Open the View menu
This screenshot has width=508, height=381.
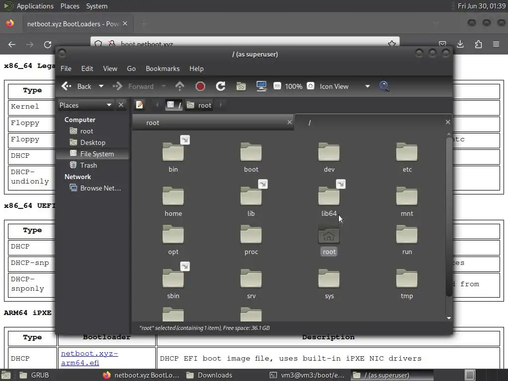pyautogui.click(x=110, y=68)
